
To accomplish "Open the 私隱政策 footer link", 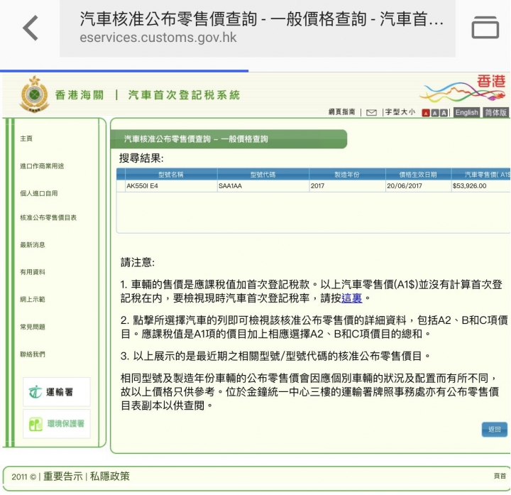I will point(109,477).
